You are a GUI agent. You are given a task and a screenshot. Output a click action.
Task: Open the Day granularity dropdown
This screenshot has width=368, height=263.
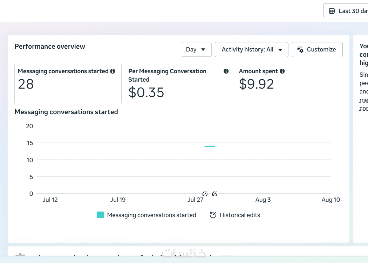196,49
